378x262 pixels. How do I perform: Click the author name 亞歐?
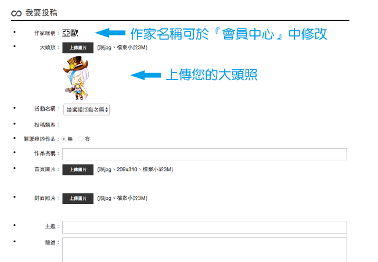coord(70,33)
